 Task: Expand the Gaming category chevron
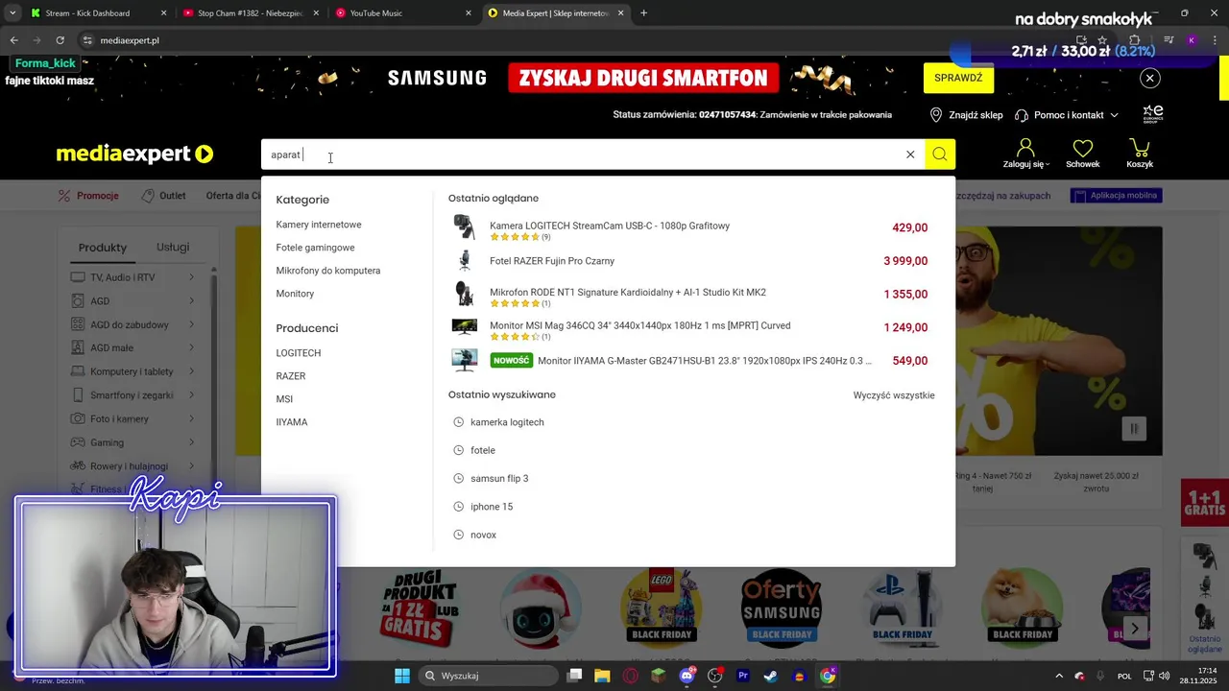click(191, 442)
